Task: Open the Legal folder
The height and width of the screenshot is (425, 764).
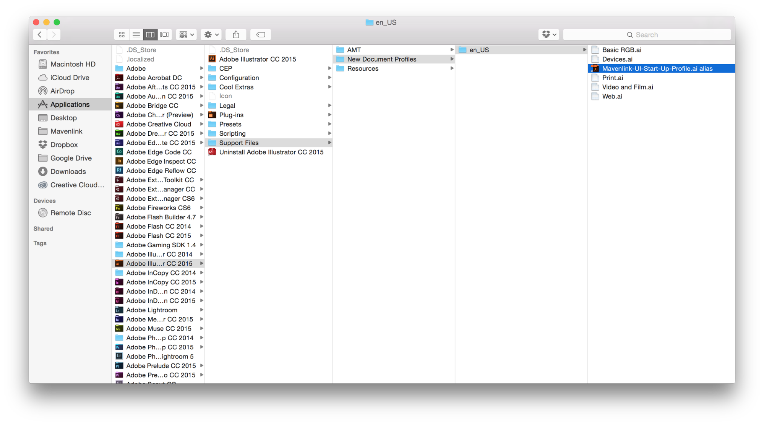Action: [269, 105]
